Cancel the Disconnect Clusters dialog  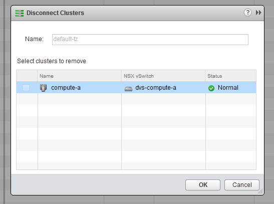(242, 185)
